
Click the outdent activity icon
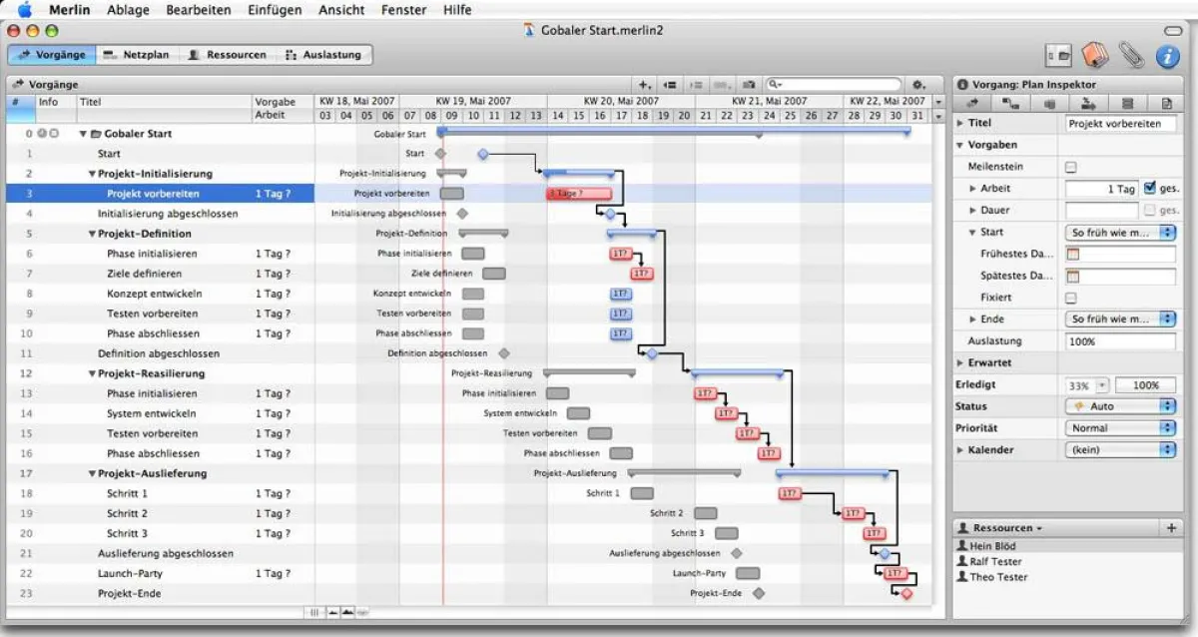pyautogui.click(x=671, y=85)
